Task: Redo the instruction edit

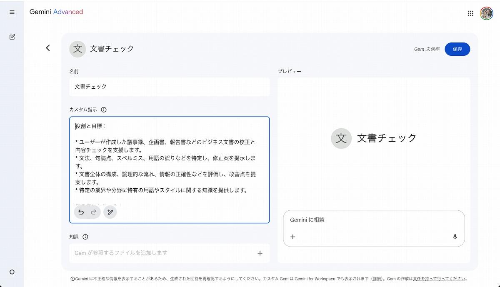Action: [94, 212]
